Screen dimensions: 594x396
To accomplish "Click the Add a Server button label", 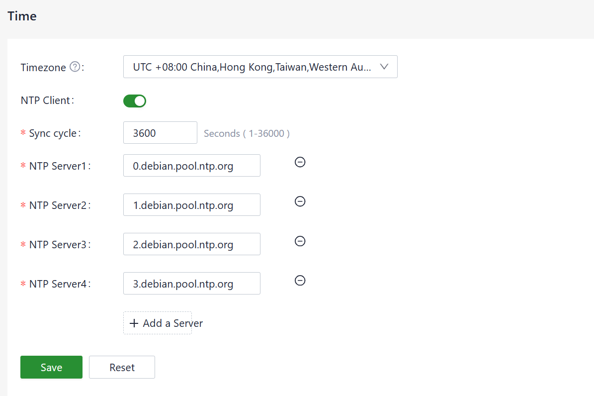I will point(172,323).
